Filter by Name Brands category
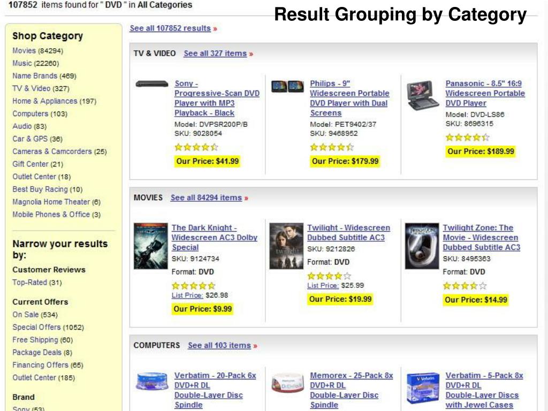Viewport: 548px width, 411px height. (44, 76)
